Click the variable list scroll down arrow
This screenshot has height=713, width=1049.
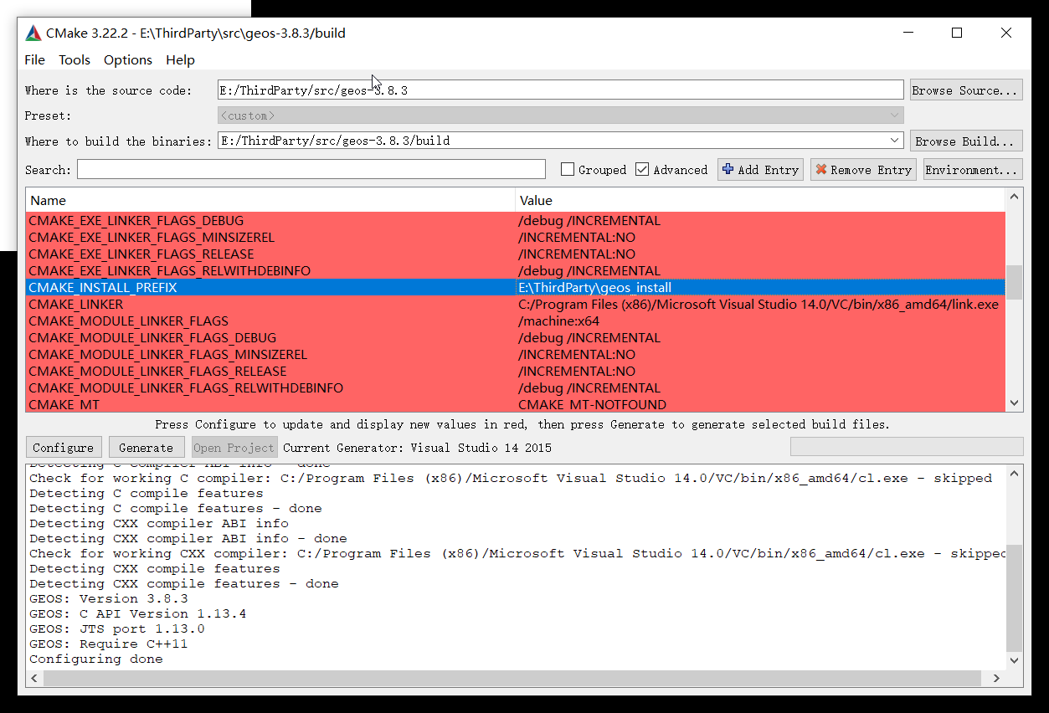(1014, 403)
